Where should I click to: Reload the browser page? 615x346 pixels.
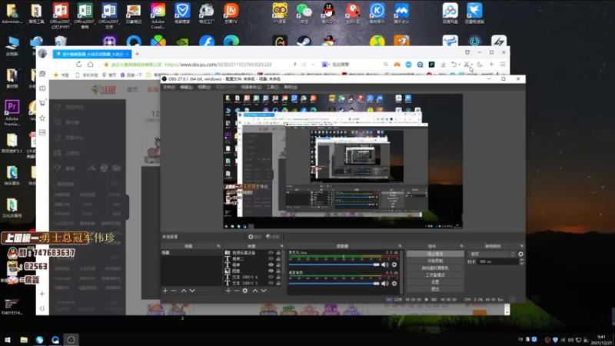[x=79, y=65]
